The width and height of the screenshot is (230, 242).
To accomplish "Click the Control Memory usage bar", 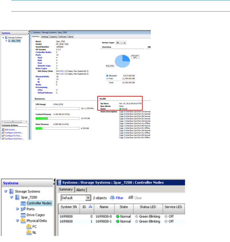I will click(57, 118).
